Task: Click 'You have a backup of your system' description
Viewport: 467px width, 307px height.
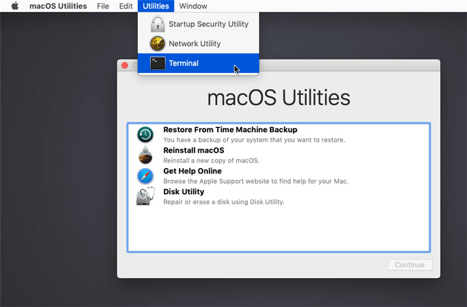Action: point(254,140)
